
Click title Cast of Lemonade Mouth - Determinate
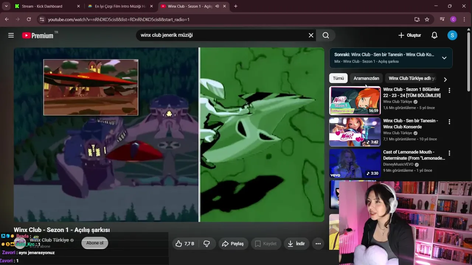pyautogui.click(x=414, y=155)
